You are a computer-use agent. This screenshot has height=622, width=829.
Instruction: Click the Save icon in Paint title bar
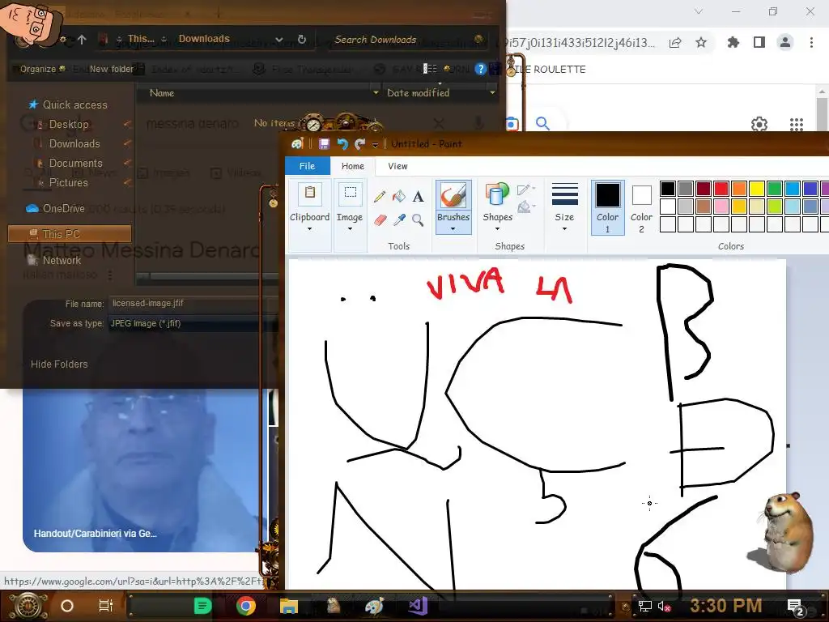pyautogui.click(x=324, y=144)
